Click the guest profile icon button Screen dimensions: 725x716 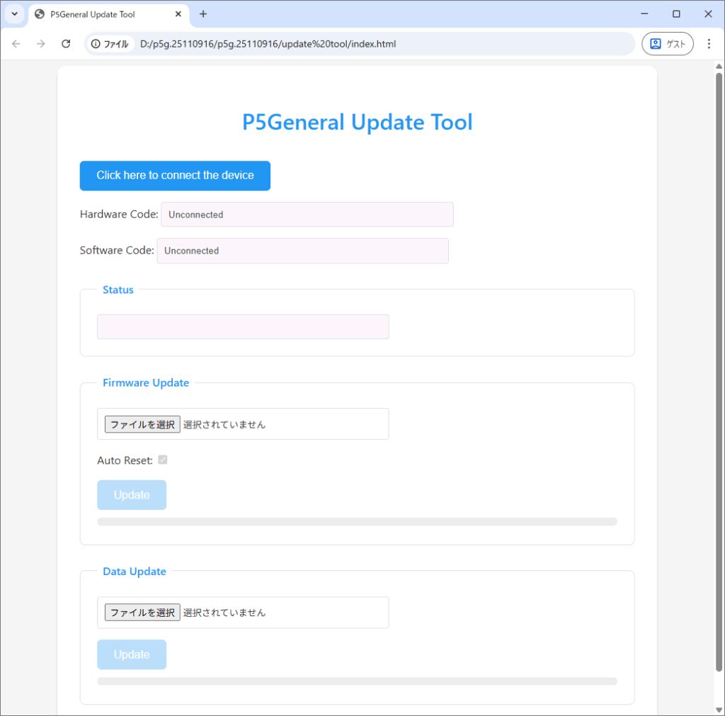click(x=667, y=44)
